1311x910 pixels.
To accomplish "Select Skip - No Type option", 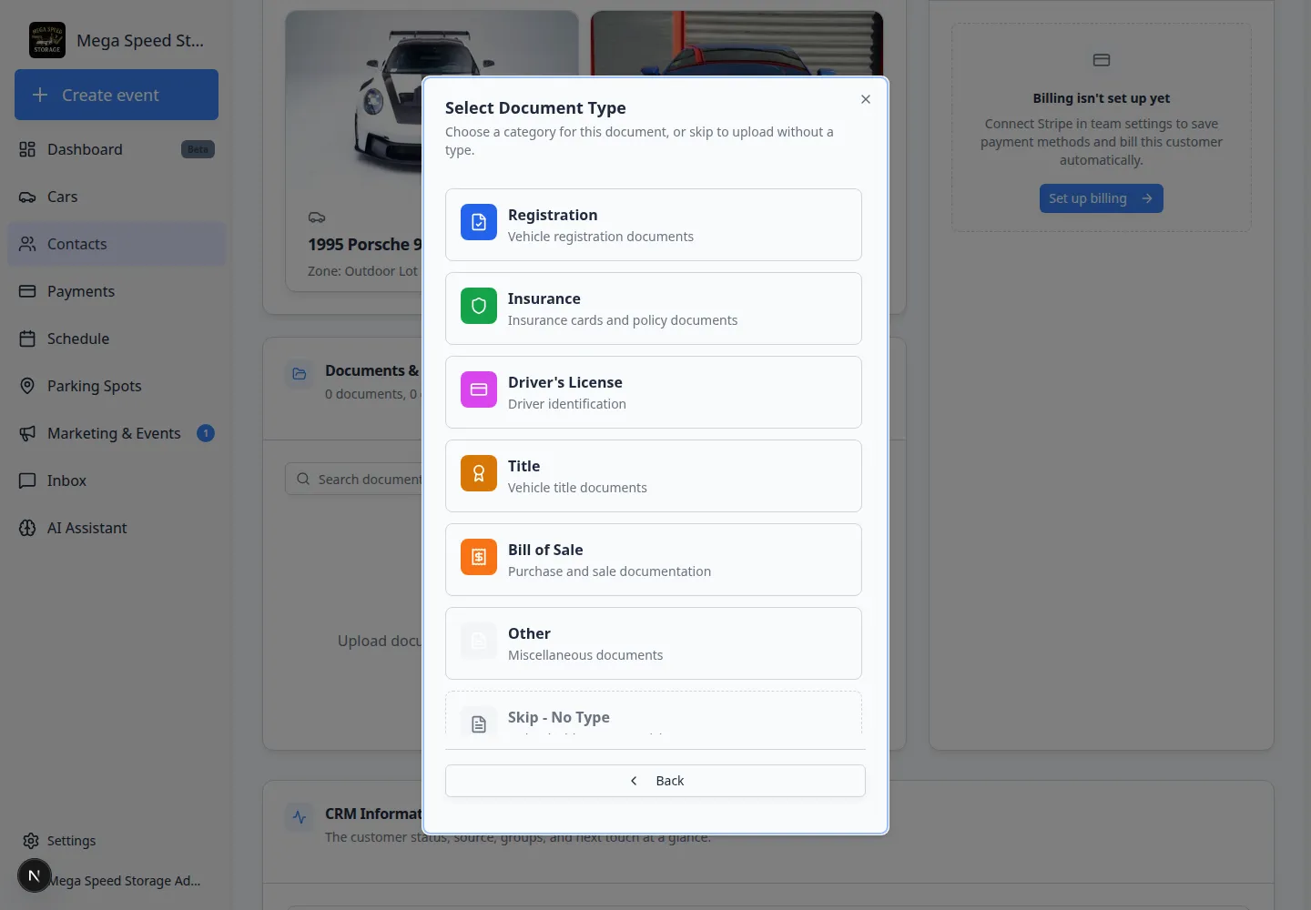I will [654, 713].
